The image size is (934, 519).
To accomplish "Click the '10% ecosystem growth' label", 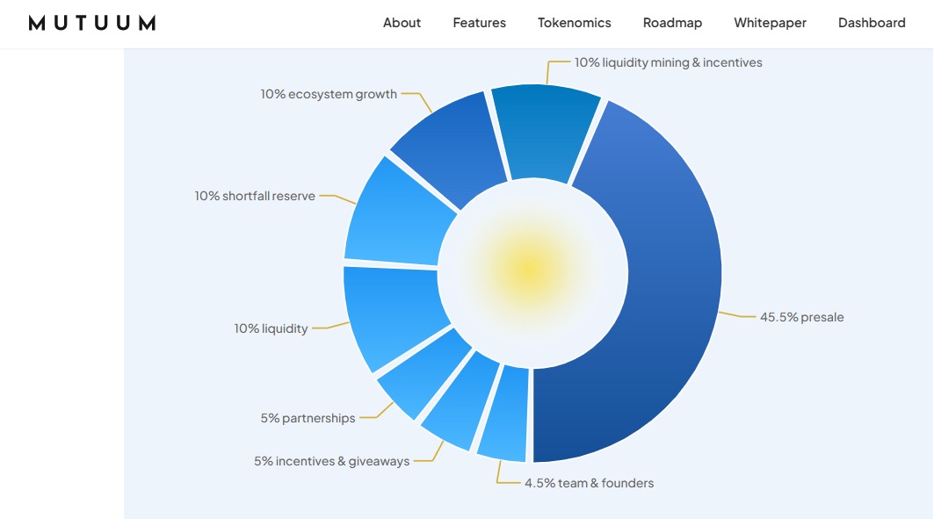I will point(329,93).
